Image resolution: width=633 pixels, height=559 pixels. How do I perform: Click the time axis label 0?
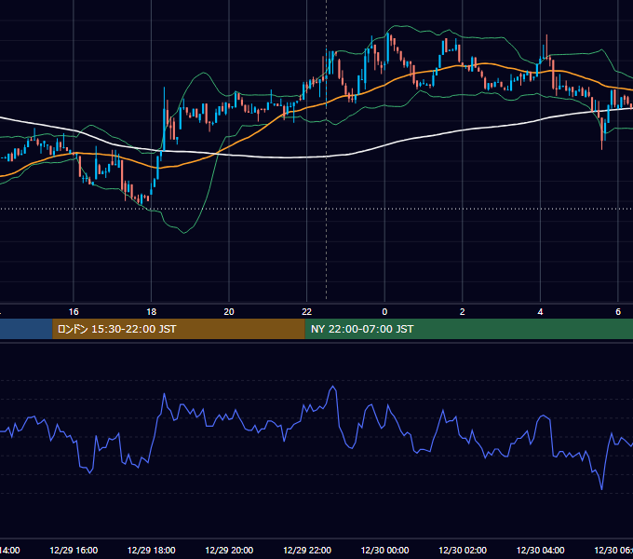coord(384,312)
